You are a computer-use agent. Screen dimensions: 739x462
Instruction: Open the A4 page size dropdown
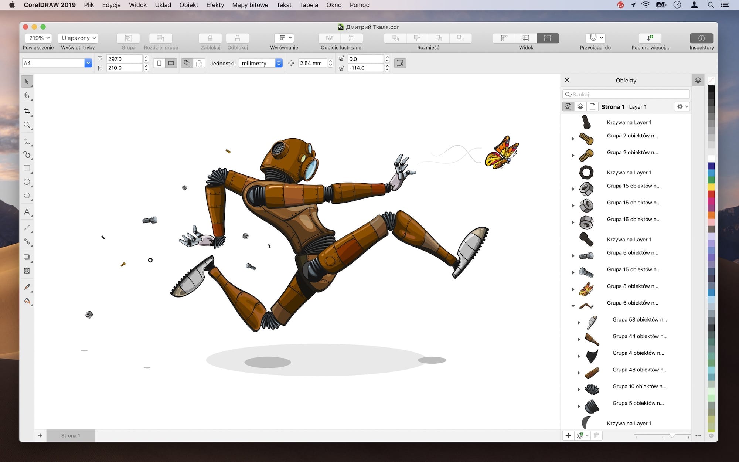88,63
